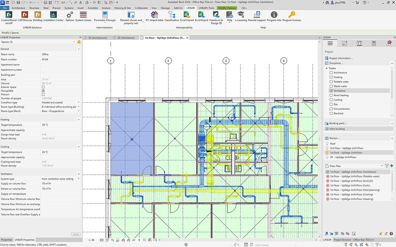Open the Systems ribbon tab
Screen dimensions: 396x247
(x=69, y=8)
